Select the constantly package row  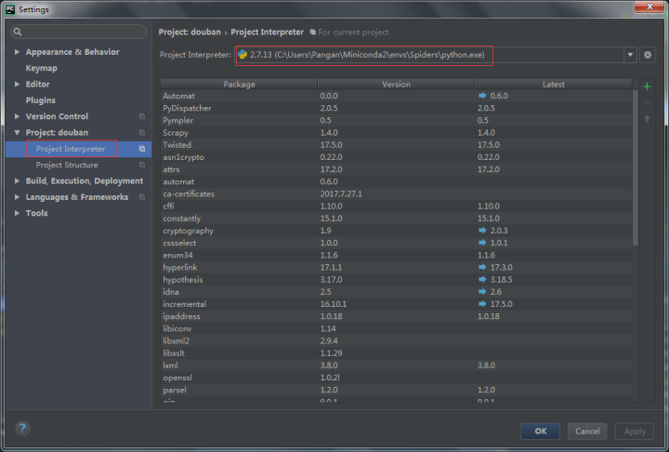[397, 219]
